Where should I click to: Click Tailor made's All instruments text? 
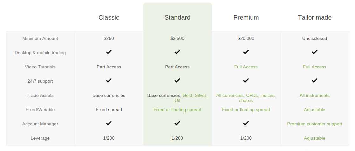(x=315, y=95)
